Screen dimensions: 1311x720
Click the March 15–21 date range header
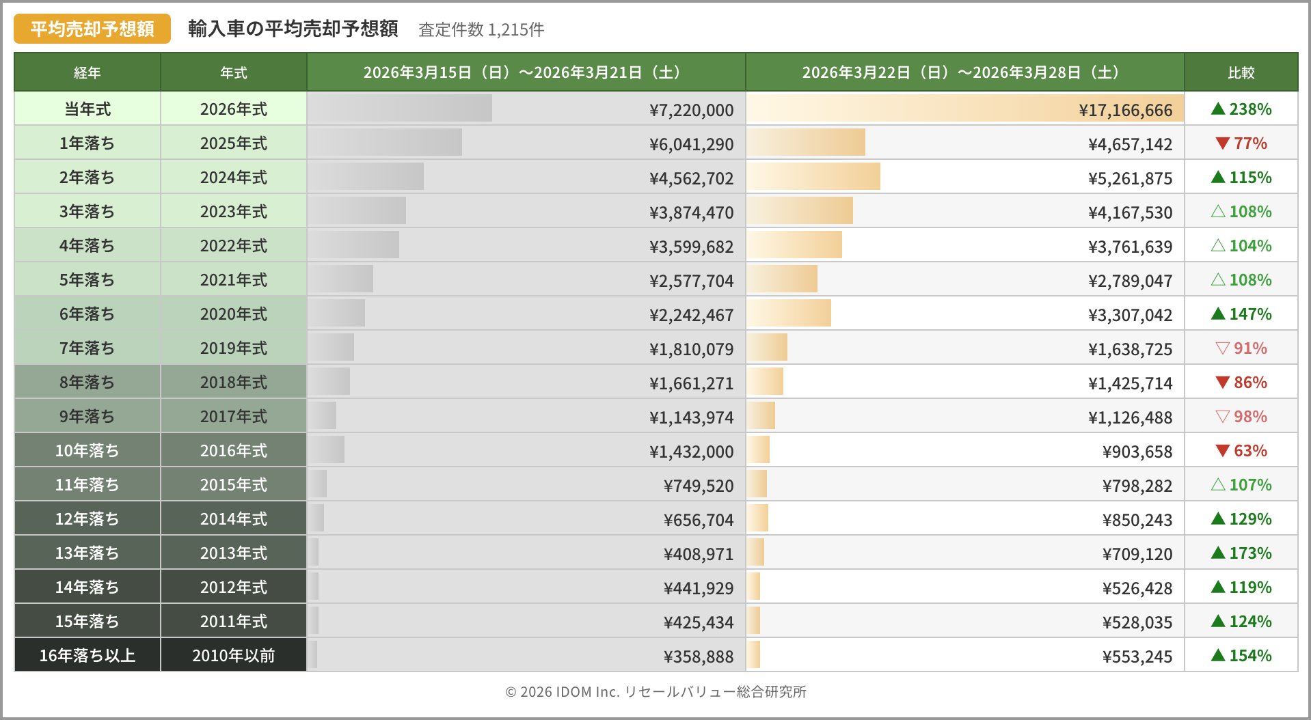(x=526, y=72)
